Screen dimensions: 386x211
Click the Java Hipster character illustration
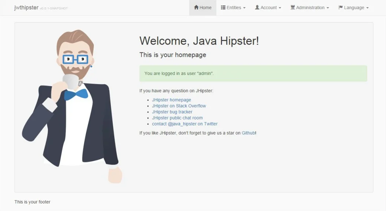point(72,107)
